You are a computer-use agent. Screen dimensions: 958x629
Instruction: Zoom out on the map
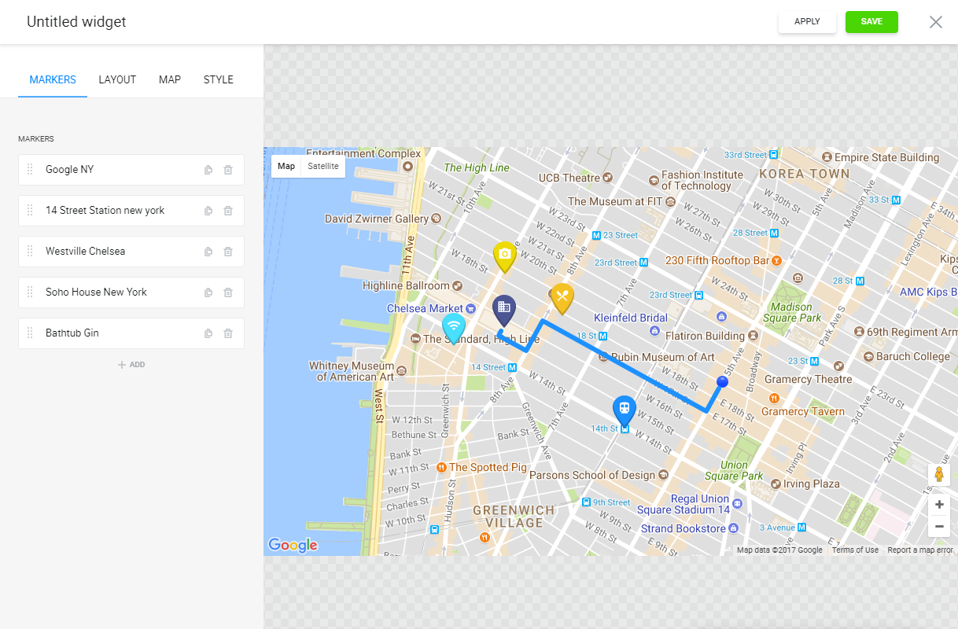click(x=938, y=526)
